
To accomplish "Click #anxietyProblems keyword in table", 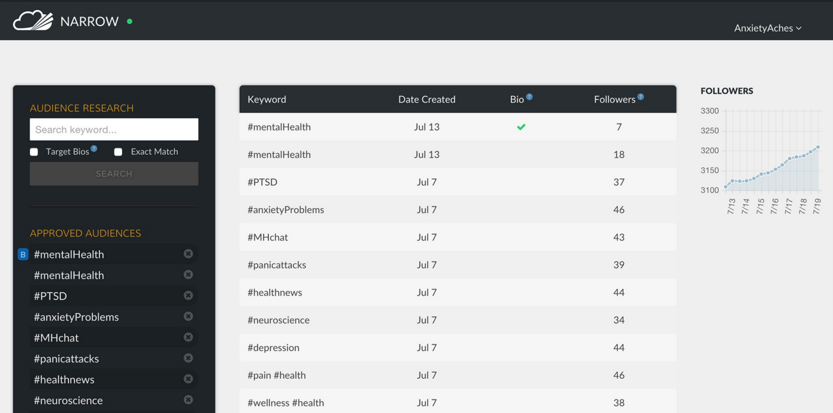I will 286,209.
